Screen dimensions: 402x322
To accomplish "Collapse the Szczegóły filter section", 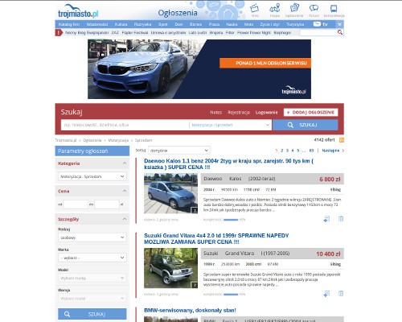I will coord(125,219).
